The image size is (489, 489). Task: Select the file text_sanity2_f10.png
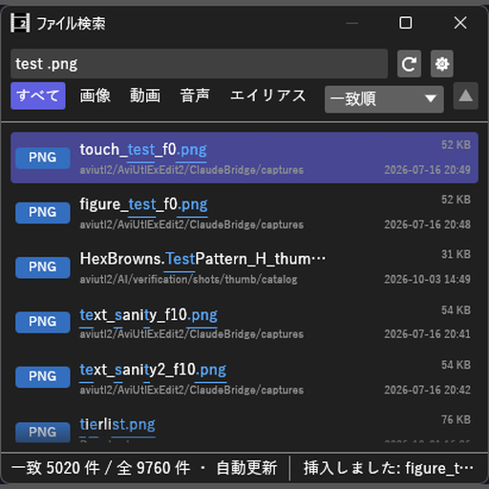244,376
